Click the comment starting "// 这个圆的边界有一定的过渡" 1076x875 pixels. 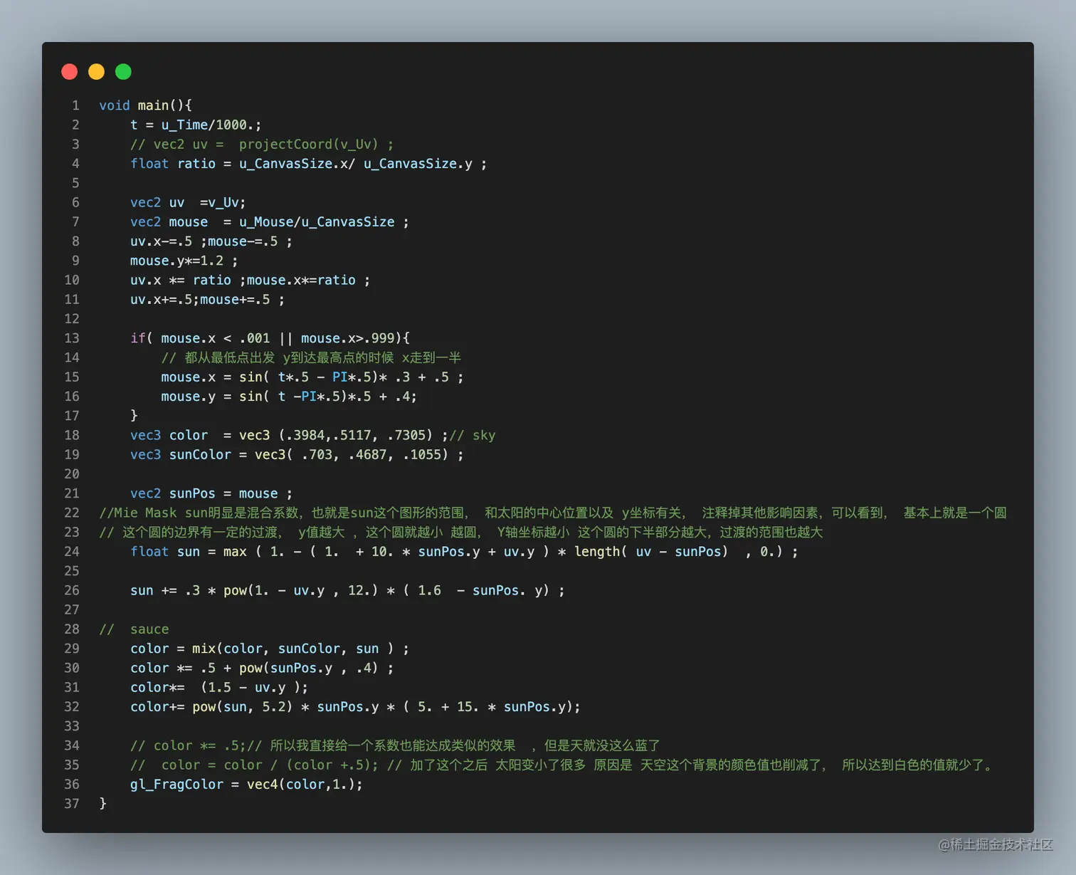pyautogui.click(x=461, y=532)
